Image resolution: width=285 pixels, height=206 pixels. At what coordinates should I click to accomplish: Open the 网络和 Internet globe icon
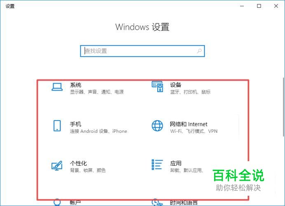coord(157,125)
